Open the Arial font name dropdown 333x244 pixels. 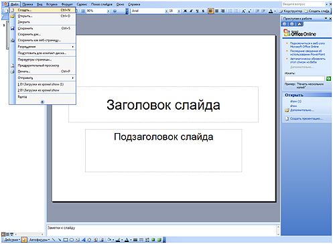[x=166, y=11]
